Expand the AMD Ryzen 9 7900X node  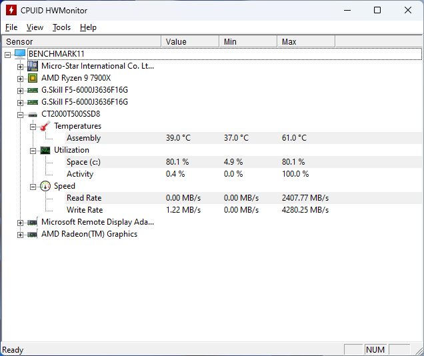coord(20,79)
